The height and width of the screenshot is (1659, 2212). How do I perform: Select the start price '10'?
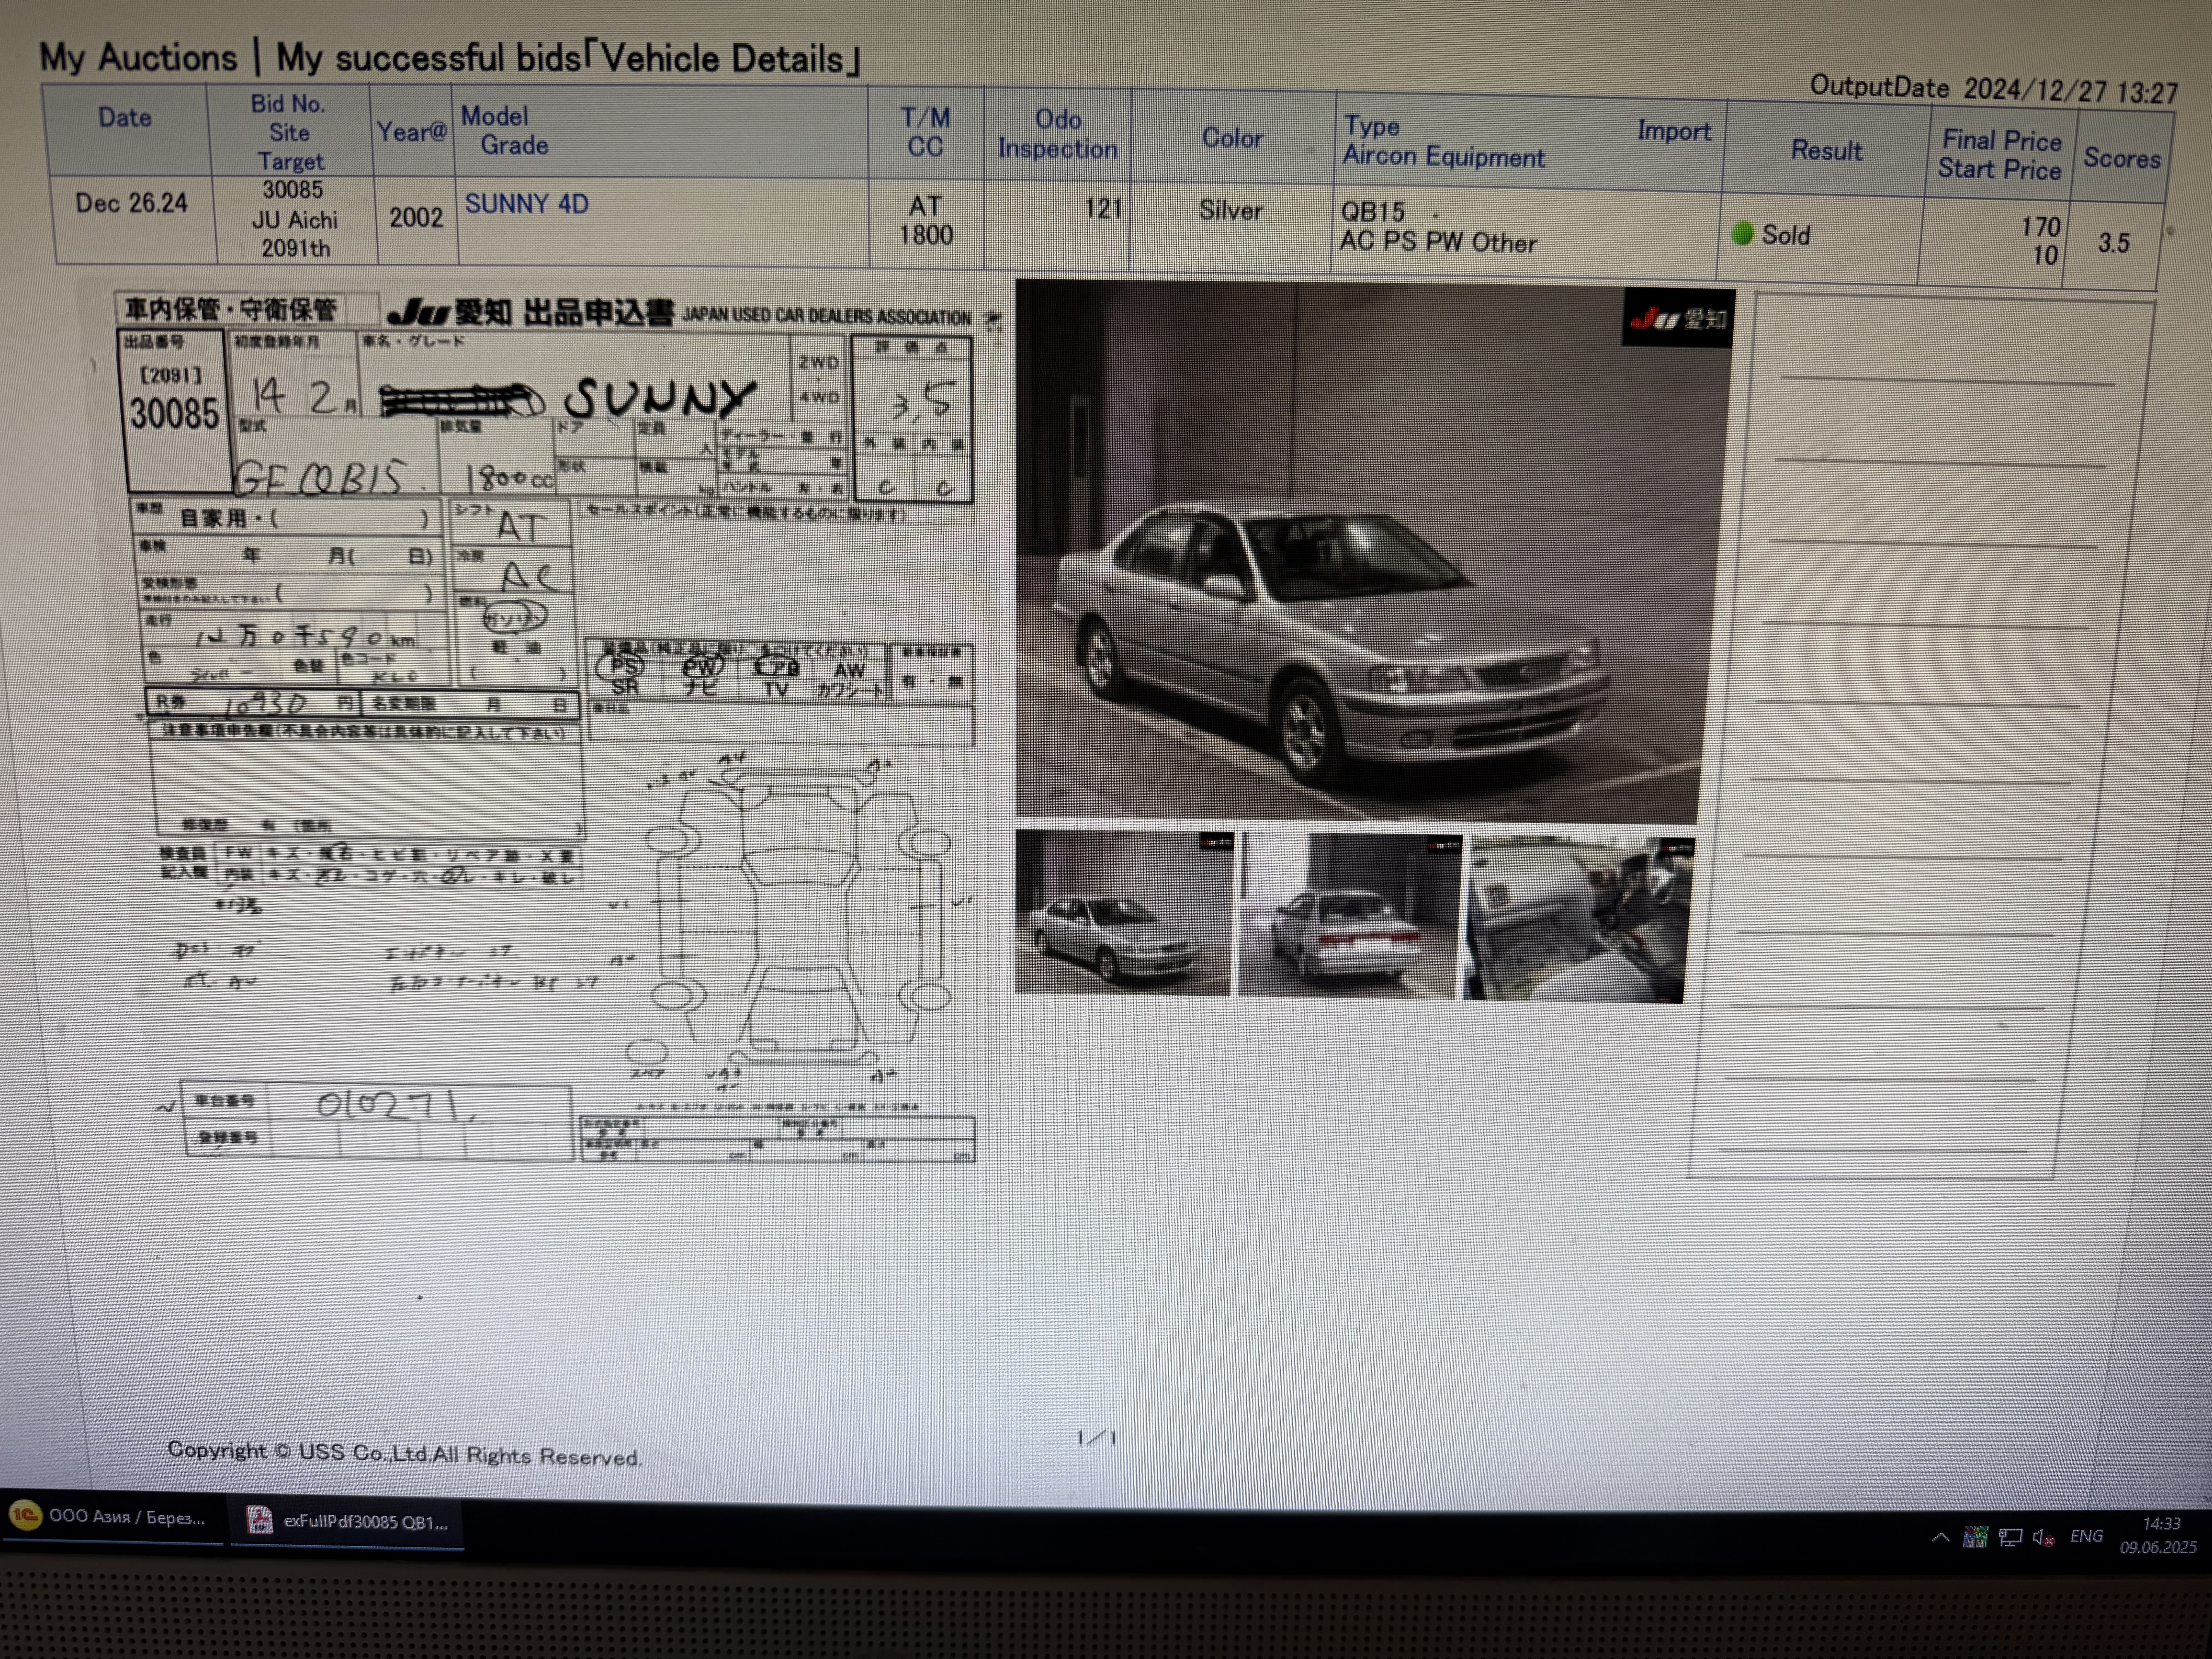click(x=2045, y=256)
